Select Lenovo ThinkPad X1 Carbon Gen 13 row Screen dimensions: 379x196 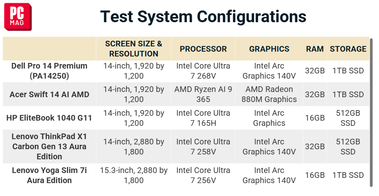[186, 146]
